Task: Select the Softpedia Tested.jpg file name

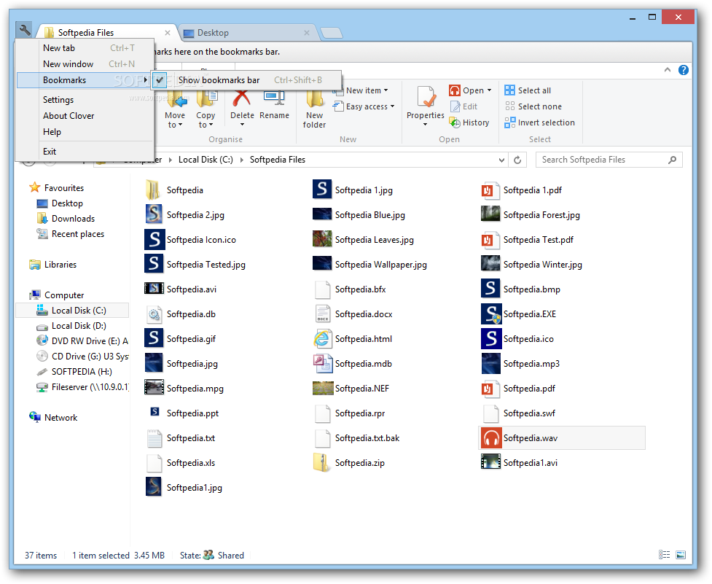Action: pyautogui.click(x=206, y=265)
